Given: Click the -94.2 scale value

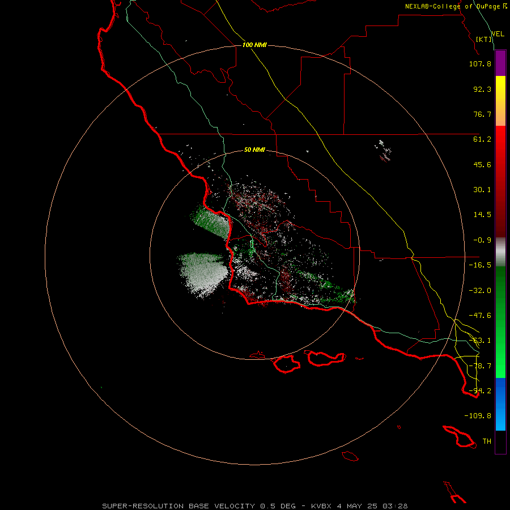Looking at the screenshot, I should pyautogui.click(x=480, y=391).
